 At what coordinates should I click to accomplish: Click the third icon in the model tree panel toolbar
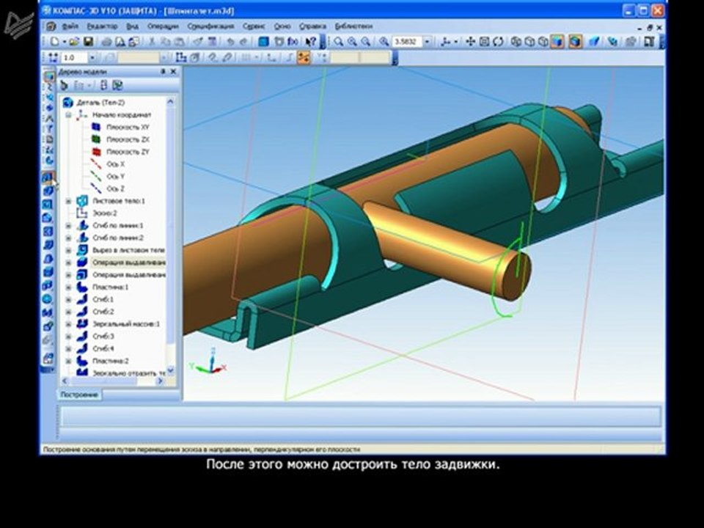103,85
